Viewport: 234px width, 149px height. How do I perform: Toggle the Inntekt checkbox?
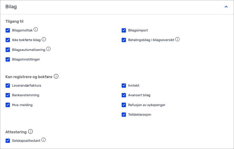[124, 86]
